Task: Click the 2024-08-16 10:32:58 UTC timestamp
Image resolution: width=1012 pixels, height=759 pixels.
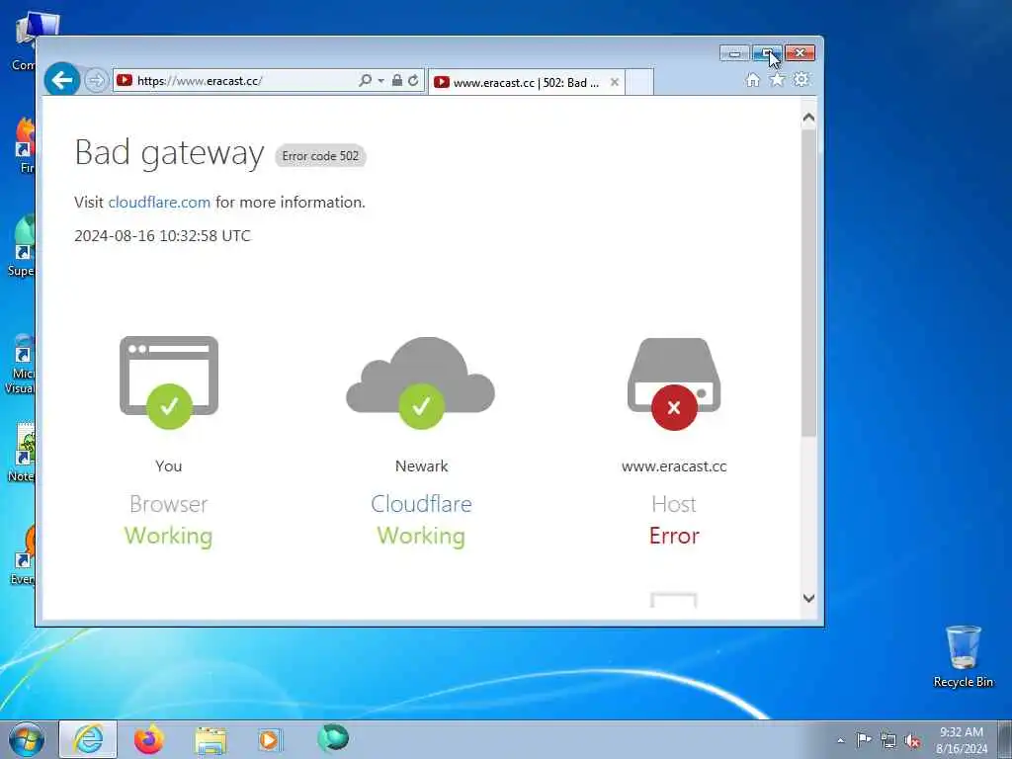Action: 162,235
